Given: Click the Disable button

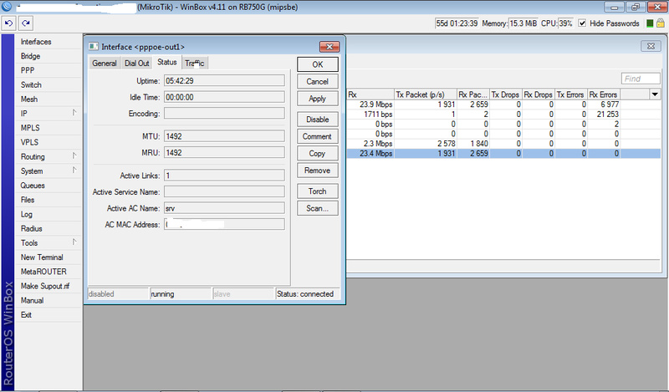Looking at the screenshot, I should click(x=318, y=120).
